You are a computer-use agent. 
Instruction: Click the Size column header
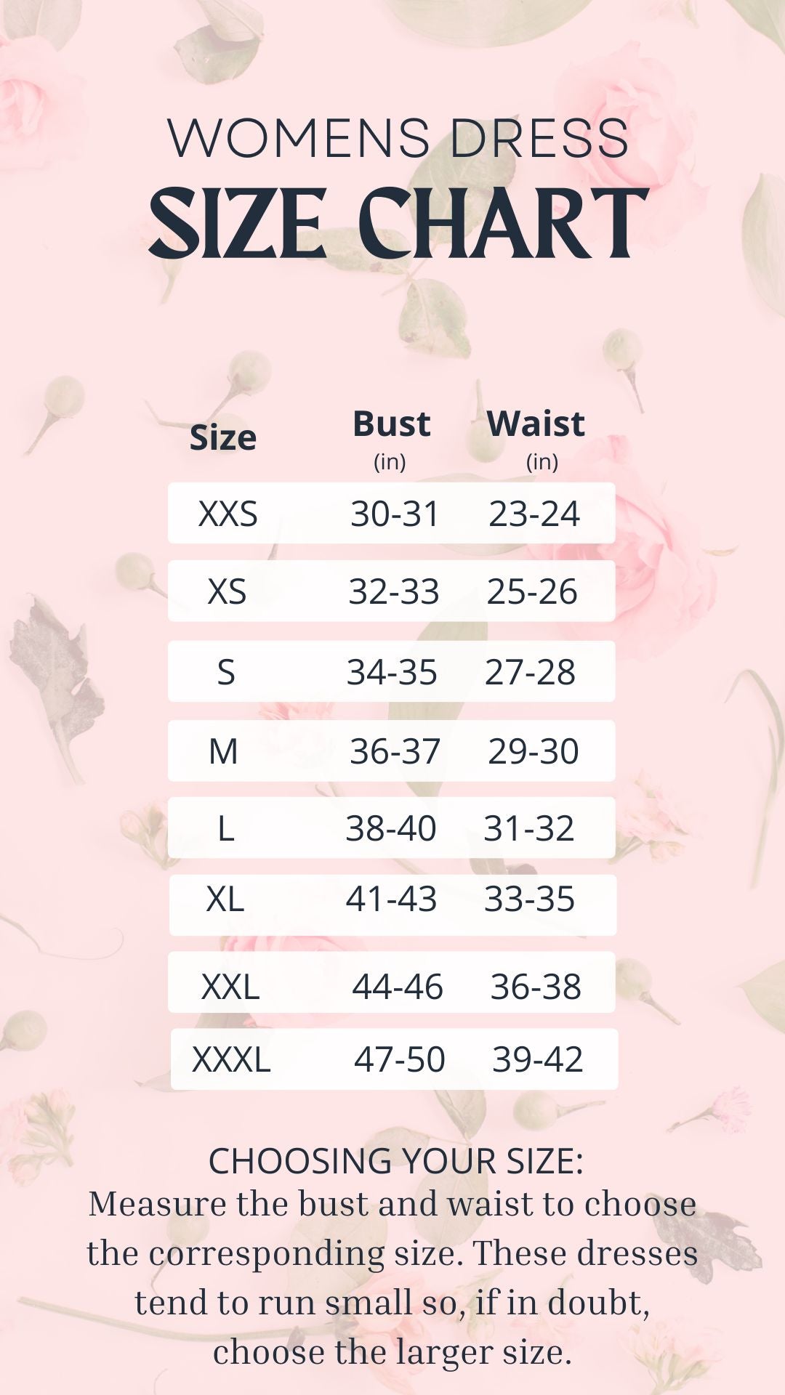tap(223, 438)
